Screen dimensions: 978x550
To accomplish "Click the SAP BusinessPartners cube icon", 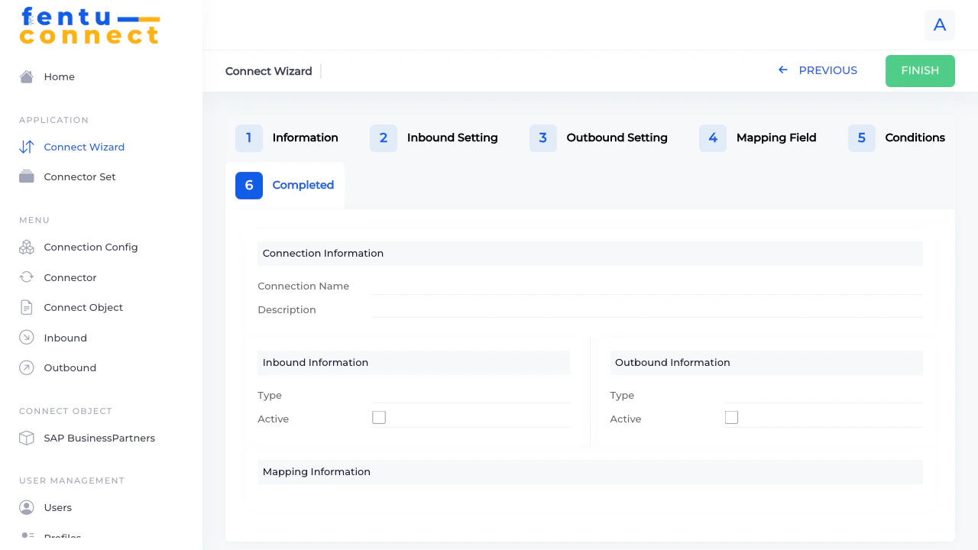I will [x=27, y=438].
